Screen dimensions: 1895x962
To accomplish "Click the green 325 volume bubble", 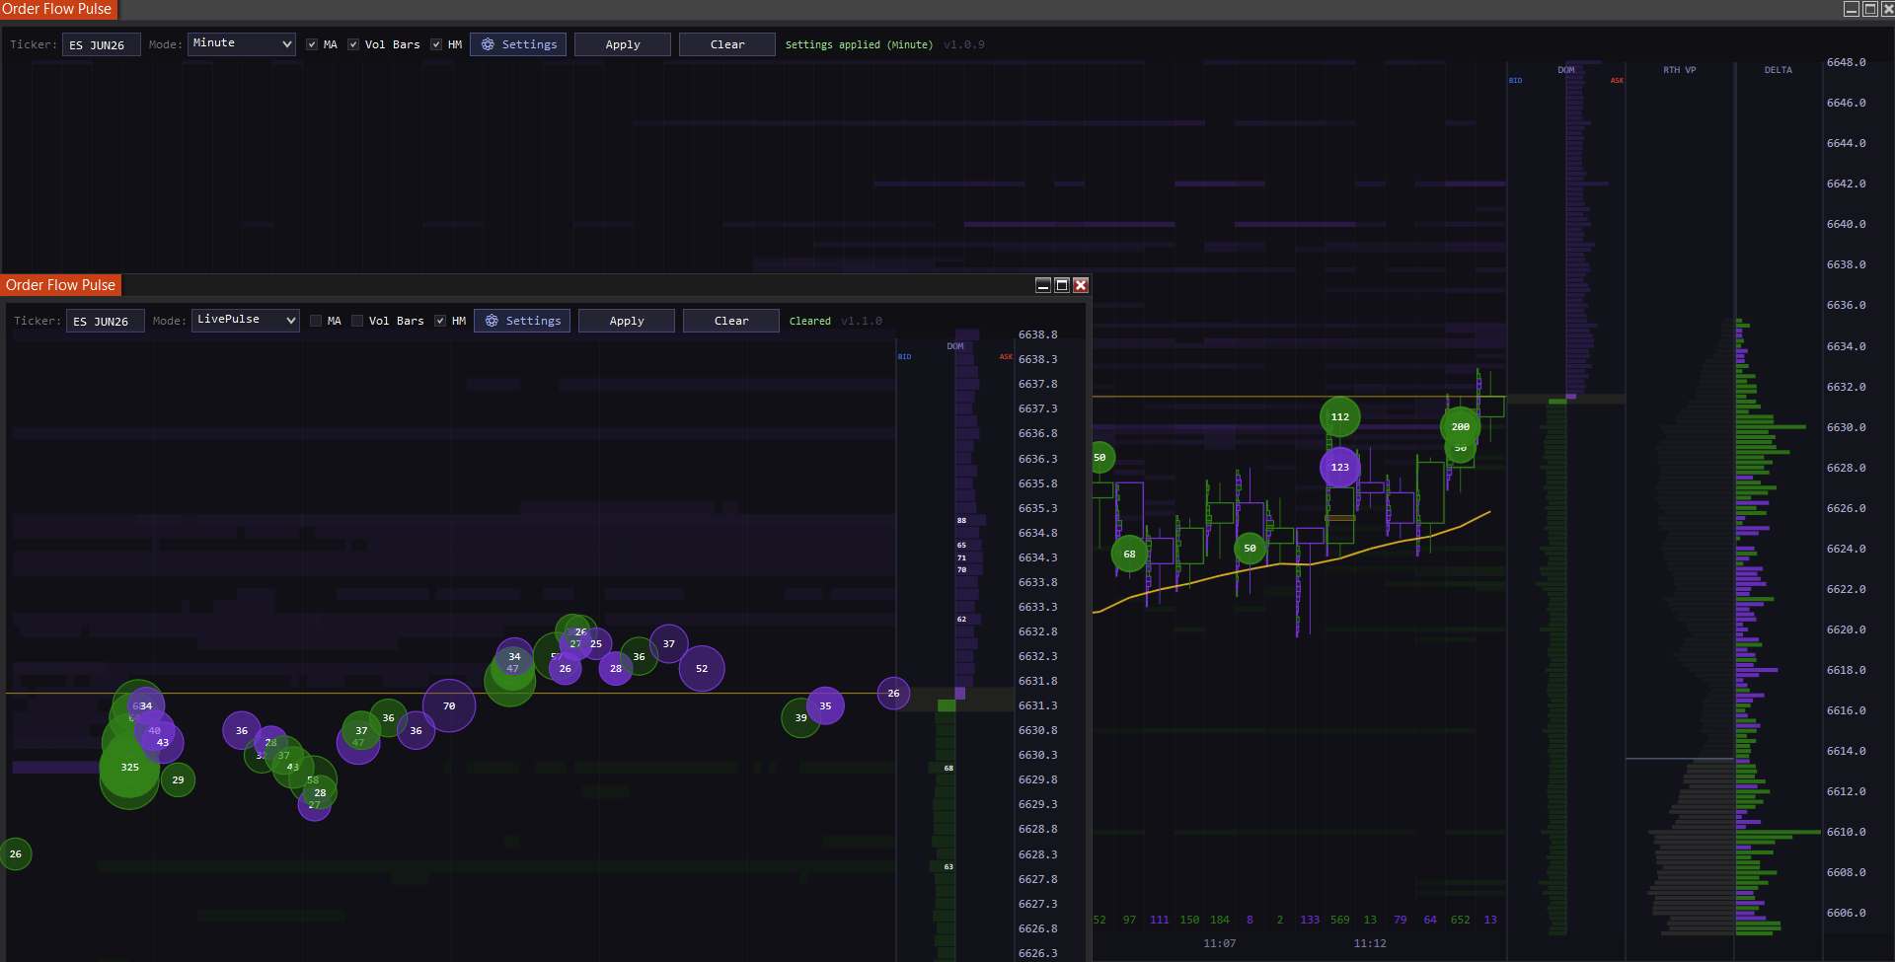I will [129, 768].
